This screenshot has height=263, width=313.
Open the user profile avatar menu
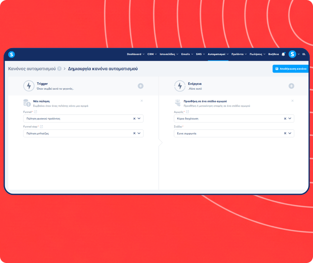(292, 54)
